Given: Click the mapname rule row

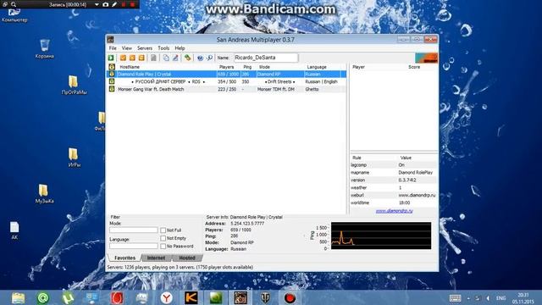Looking at the screenshot, I should [394, 173].
